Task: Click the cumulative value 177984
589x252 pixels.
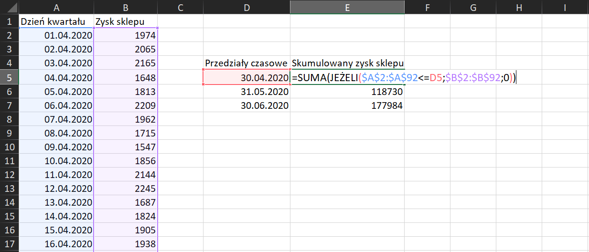Action: (347, 105)
